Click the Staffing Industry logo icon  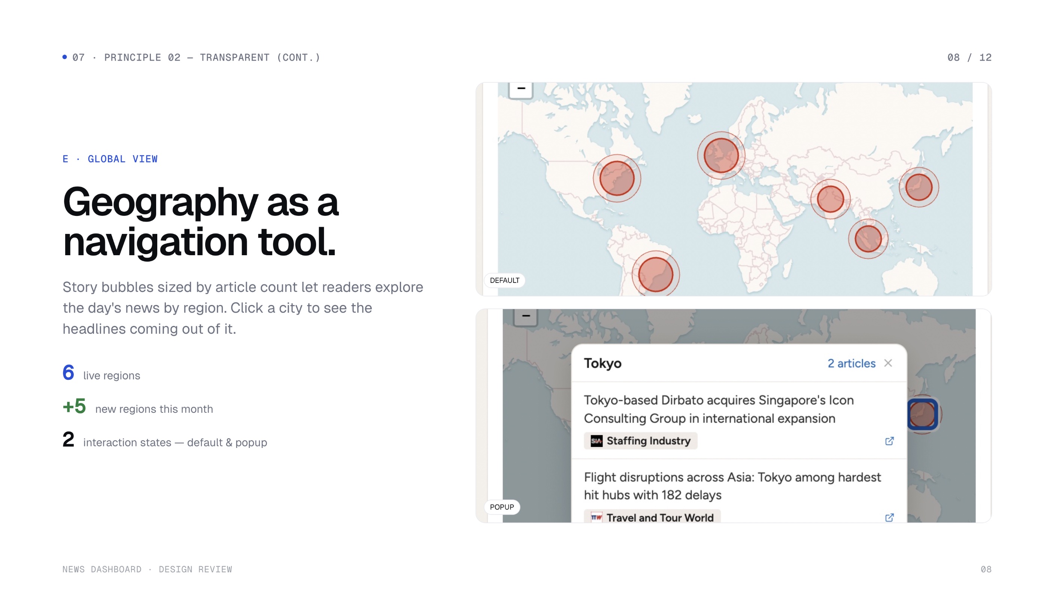point(596,441)
